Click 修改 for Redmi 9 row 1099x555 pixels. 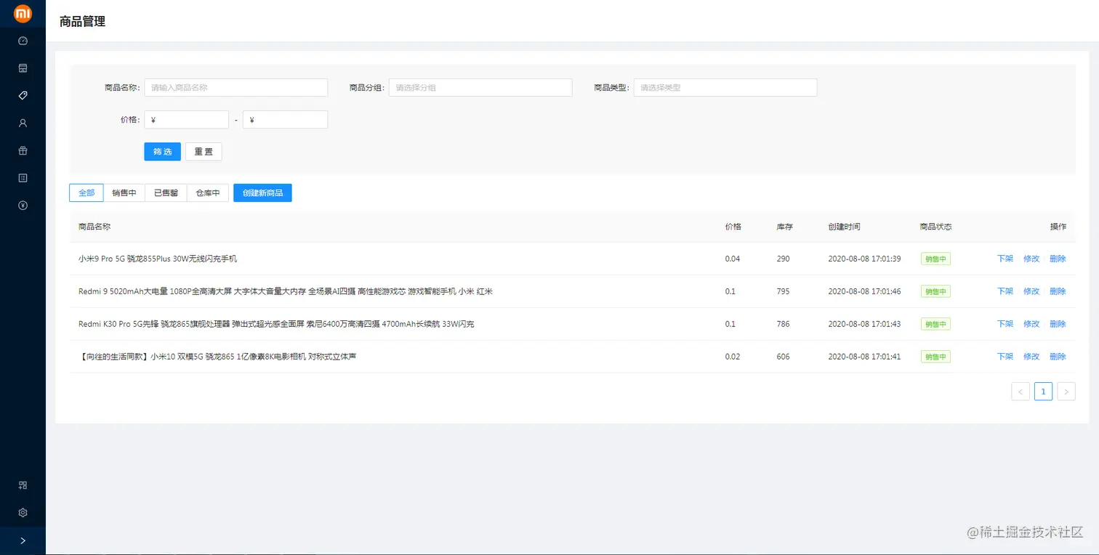(1031, 291)
